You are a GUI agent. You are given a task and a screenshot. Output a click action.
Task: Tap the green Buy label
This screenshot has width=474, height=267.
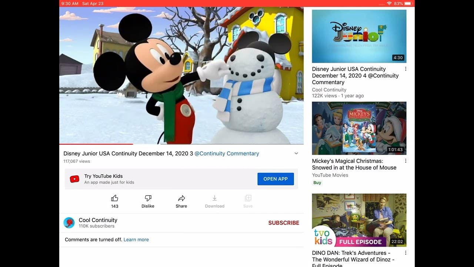pyautogui.click(x=317, y=182)
